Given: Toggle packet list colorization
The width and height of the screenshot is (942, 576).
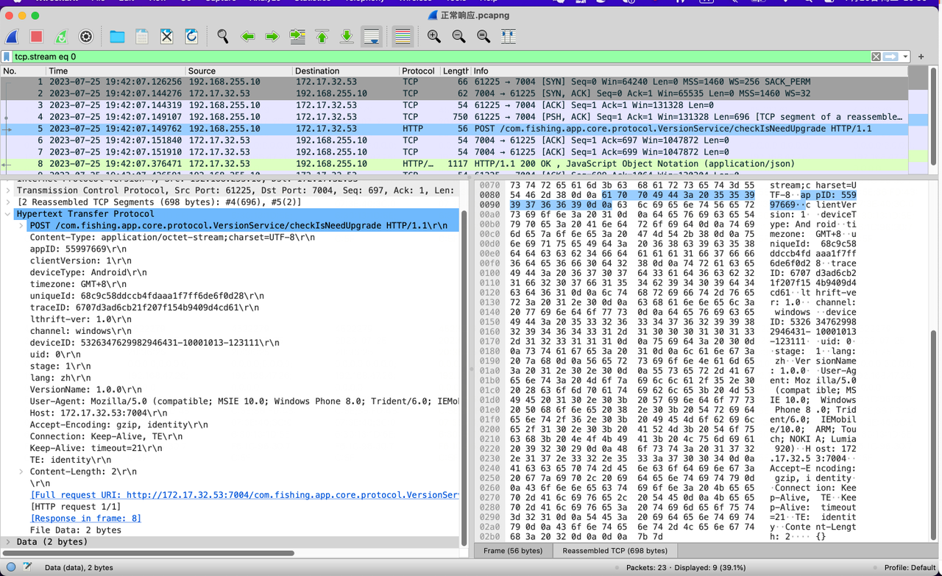Looking at the screenshot, I should click(403, 36).
